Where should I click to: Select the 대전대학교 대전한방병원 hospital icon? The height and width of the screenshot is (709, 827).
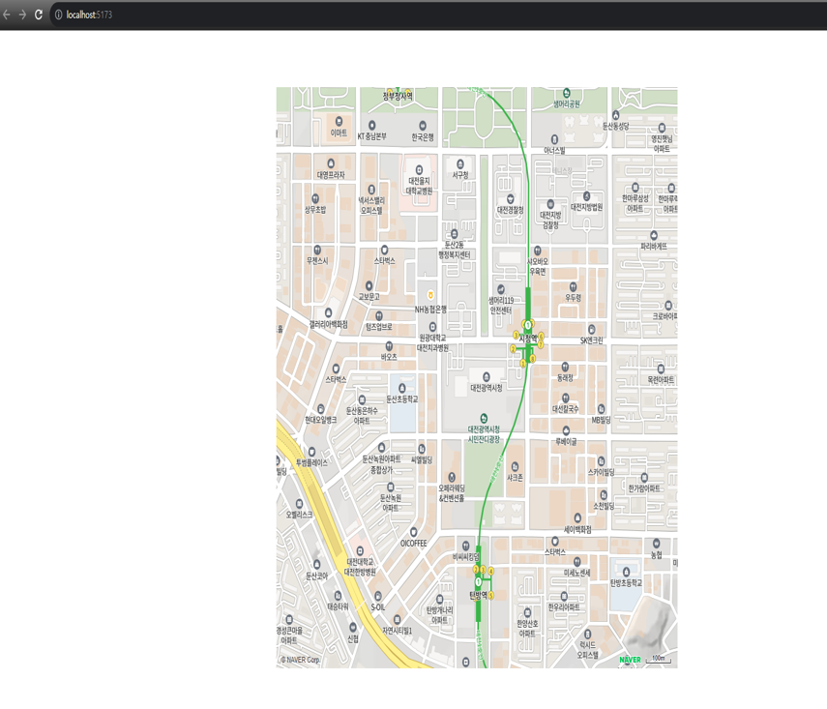360,551
